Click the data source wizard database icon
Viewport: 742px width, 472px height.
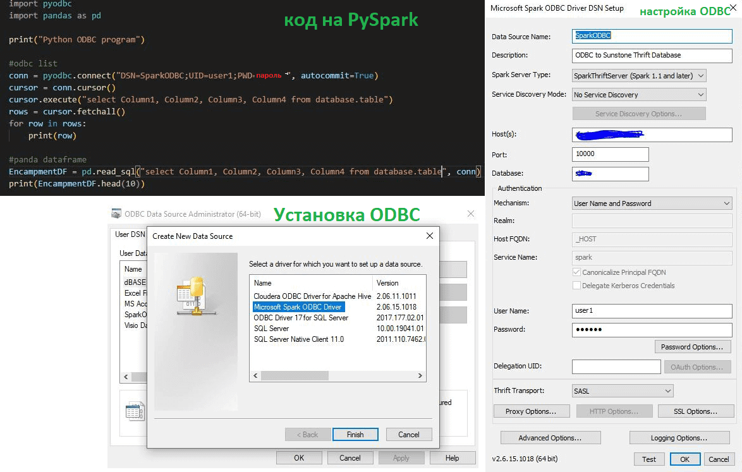tap(193, 294)
